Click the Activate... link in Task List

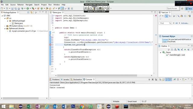185,23
